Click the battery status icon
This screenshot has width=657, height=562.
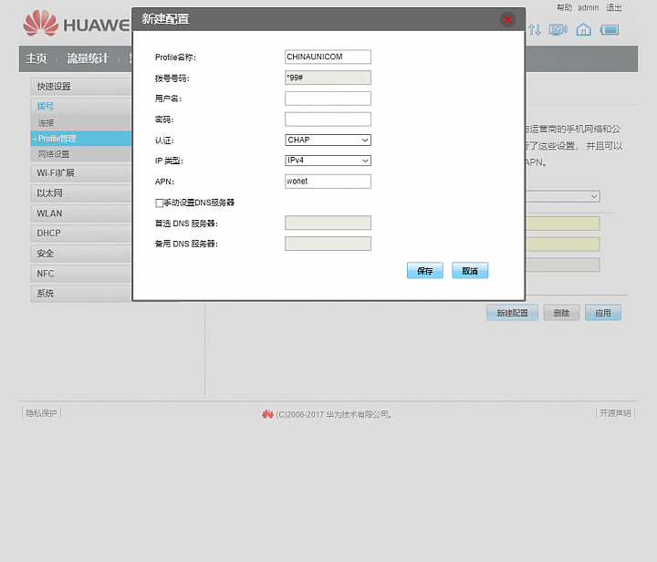610,30
